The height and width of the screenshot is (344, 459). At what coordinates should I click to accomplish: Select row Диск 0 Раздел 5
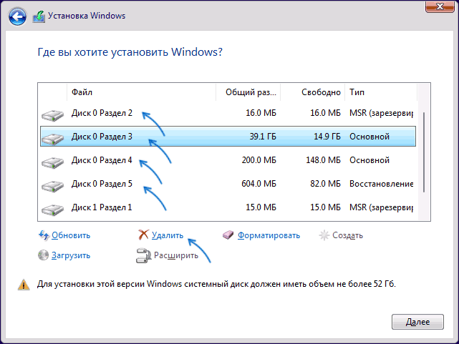pos(228,184)
